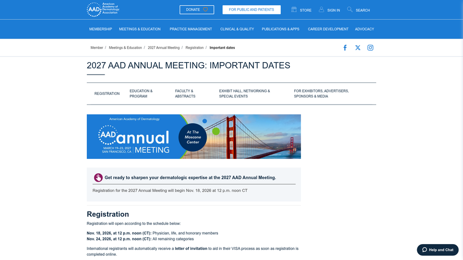Open MEETINGS & EDUCATION menu
Screen dimensions: 463x260
coord(140,29)
